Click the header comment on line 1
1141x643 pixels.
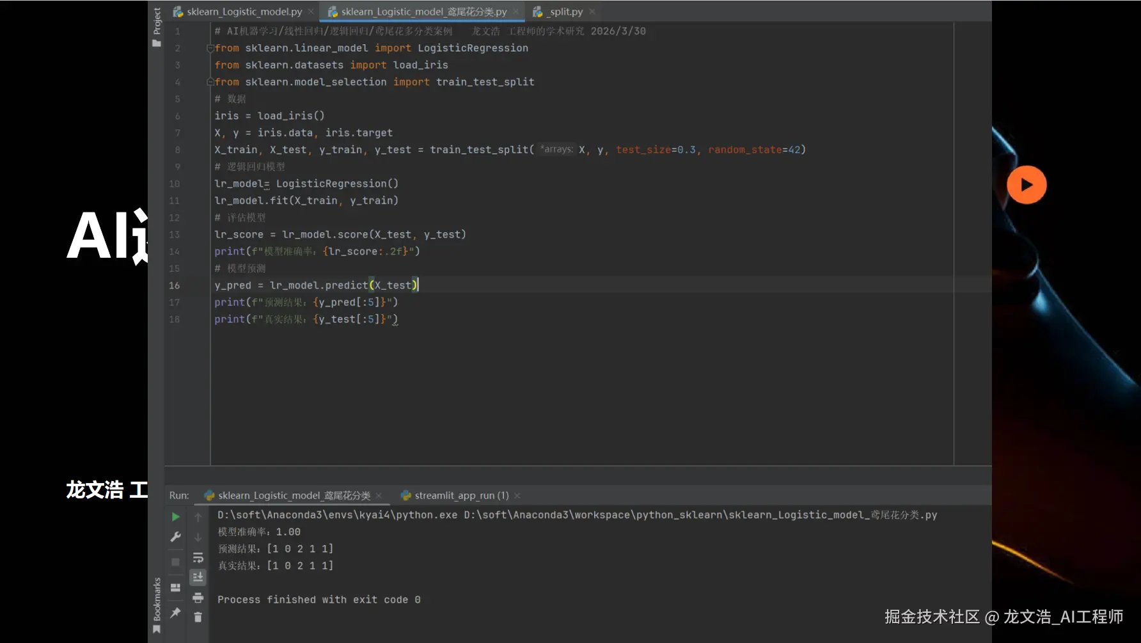tap(430, 31)
